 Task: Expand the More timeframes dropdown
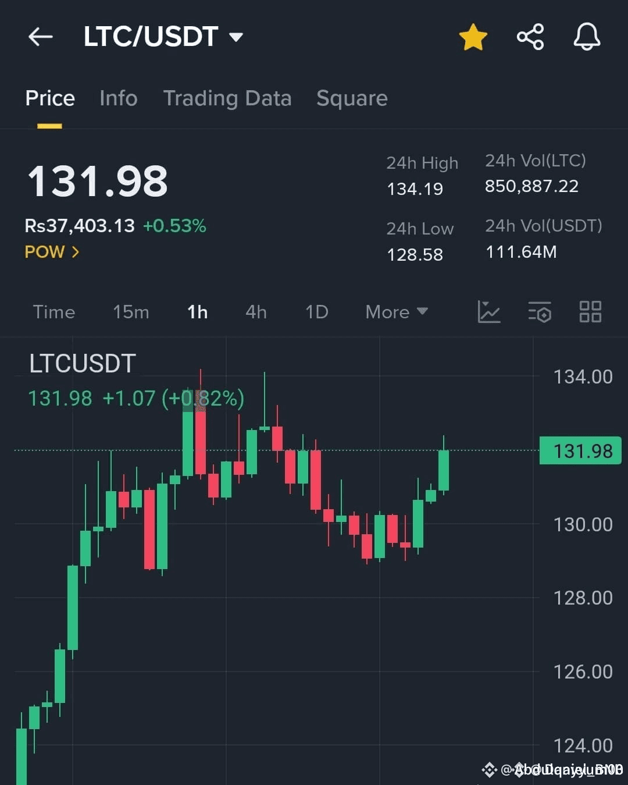pyautogui.click(x=396, y=312)
